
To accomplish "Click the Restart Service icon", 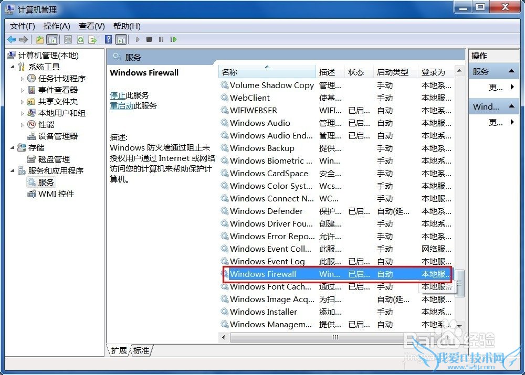I will pyautogui.click(x=173, y=39).
